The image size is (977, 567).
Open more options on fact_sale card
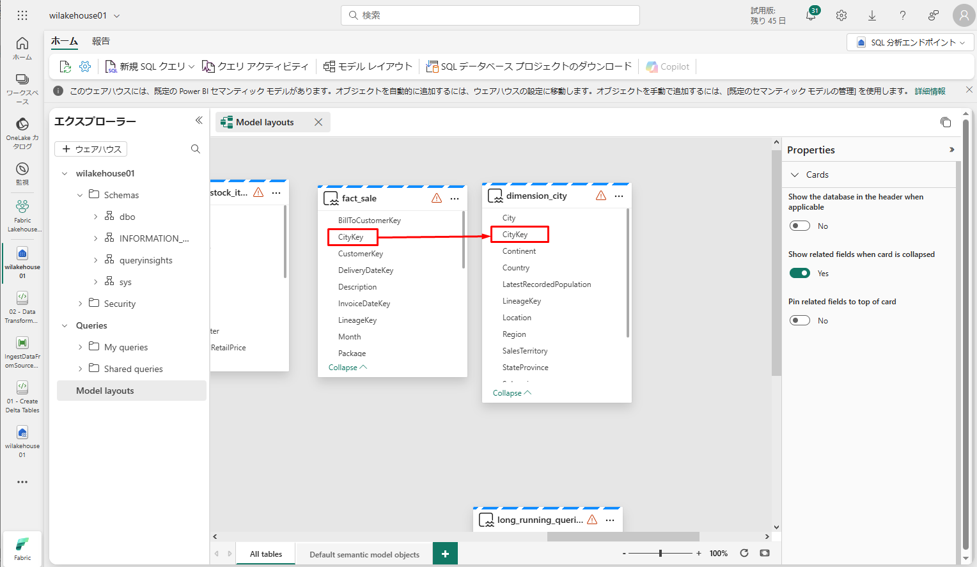pyautogui.click(x=455, y=199)
